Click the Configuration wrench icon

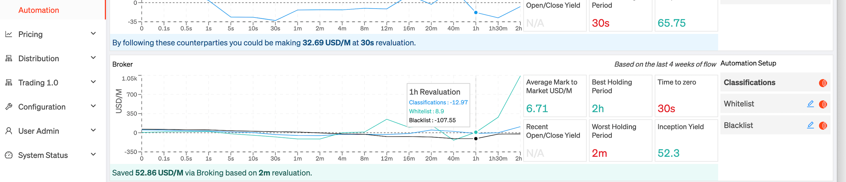click(9, 107)
